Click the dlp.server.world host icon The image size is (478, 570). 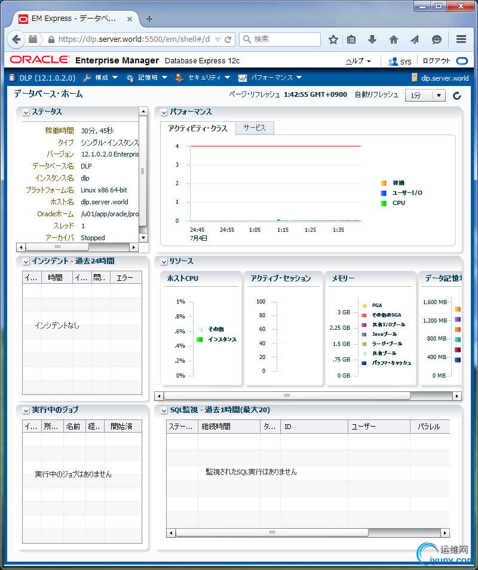pyautogui.click(x=415, y=78)
